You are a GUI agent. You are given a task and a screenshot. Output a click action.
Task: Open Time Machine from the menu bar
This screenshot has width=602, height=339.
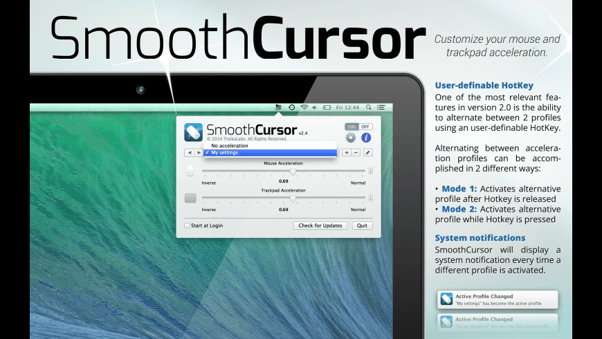pyautogui.click(x=292, y=107)
